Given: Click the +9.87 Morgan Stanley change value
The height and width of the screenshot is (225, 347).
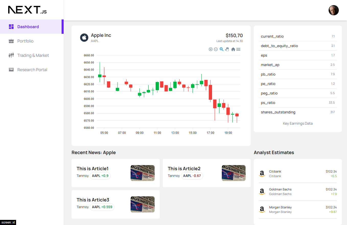Looking at the screenshot, I should click(333, 212).
